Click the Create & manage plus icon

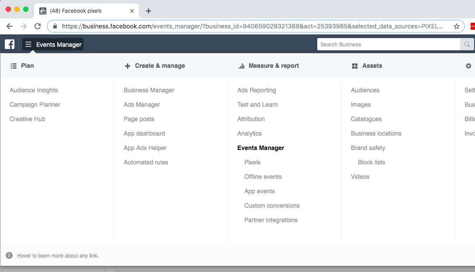pos(128,66)
